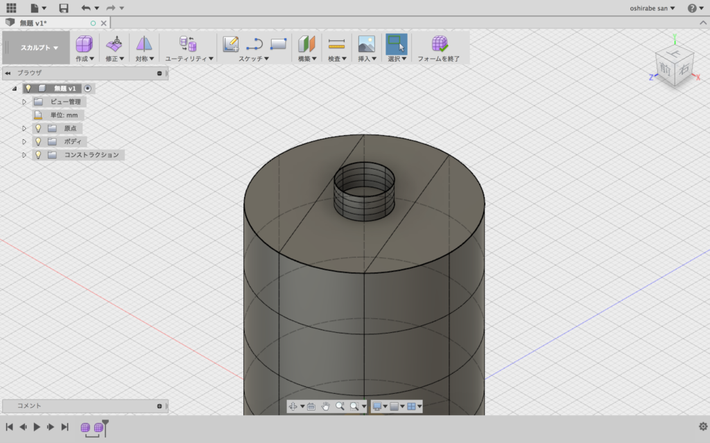Select the Look At navigation tool
The width and height of the screenshot is (710, 443).
pos(311,406)
